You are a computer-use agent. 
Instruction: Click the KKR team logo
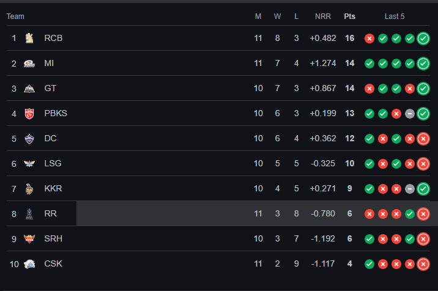pyautogui.click(x=29, y=189)
